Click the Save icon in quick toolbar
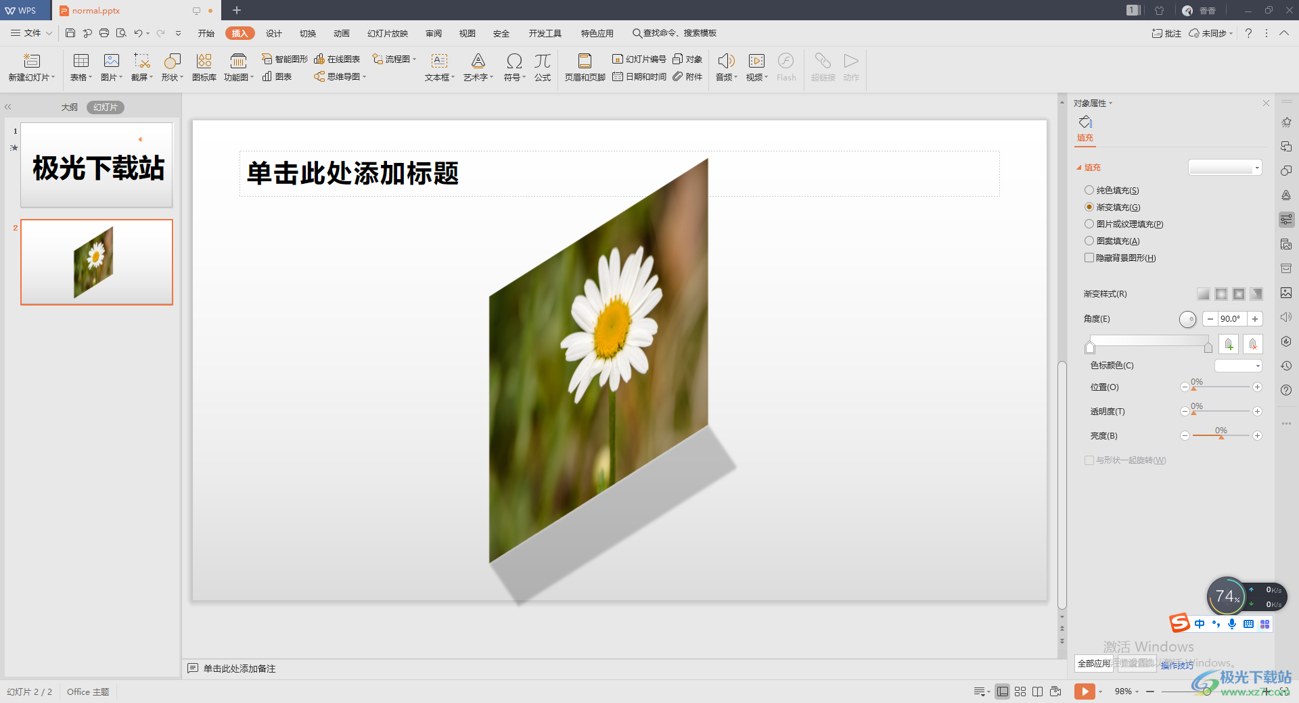Screen dimensions: 1299x703 click(x=70, y=33)
